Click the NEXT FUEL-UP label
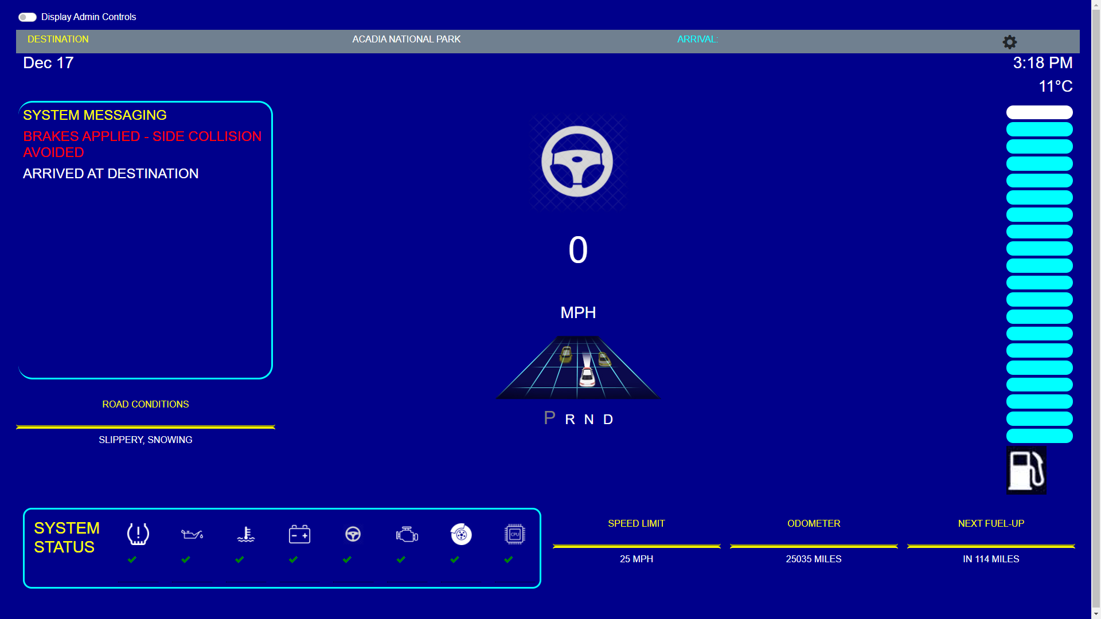This screenshot has width=1101, height=619. click(991, 523)
